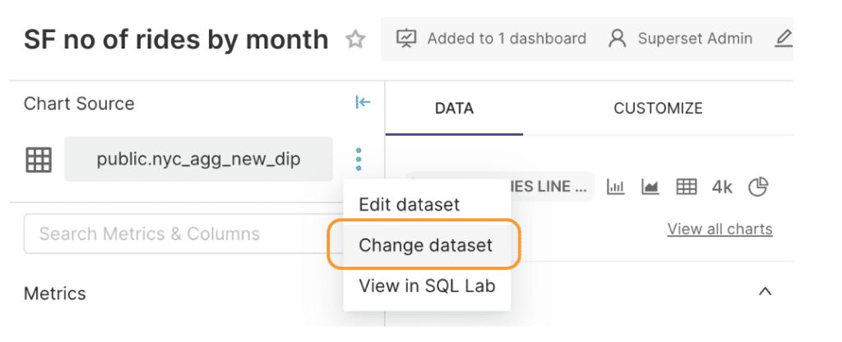This screenshot has width=842, height=342.
Task: Select the table chart type icon
Action: tap(687, 187)
